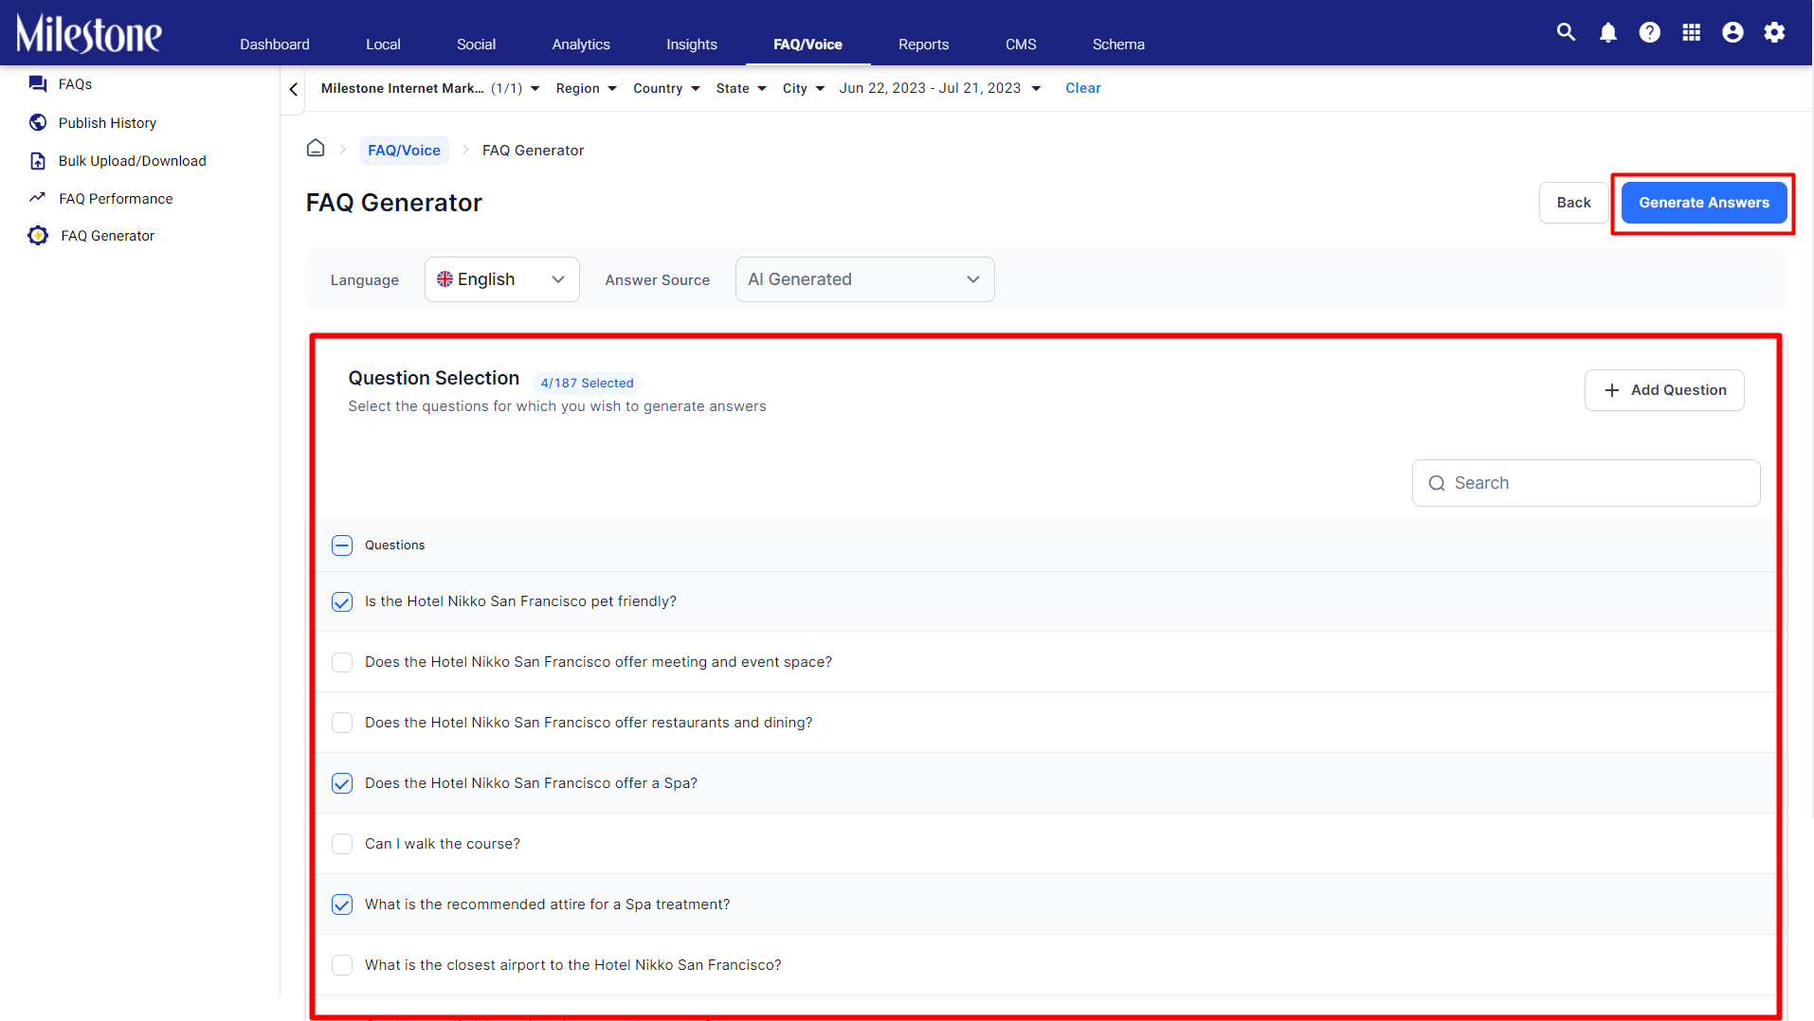
Task: Click the Back button
Action: coord(1573,203)
